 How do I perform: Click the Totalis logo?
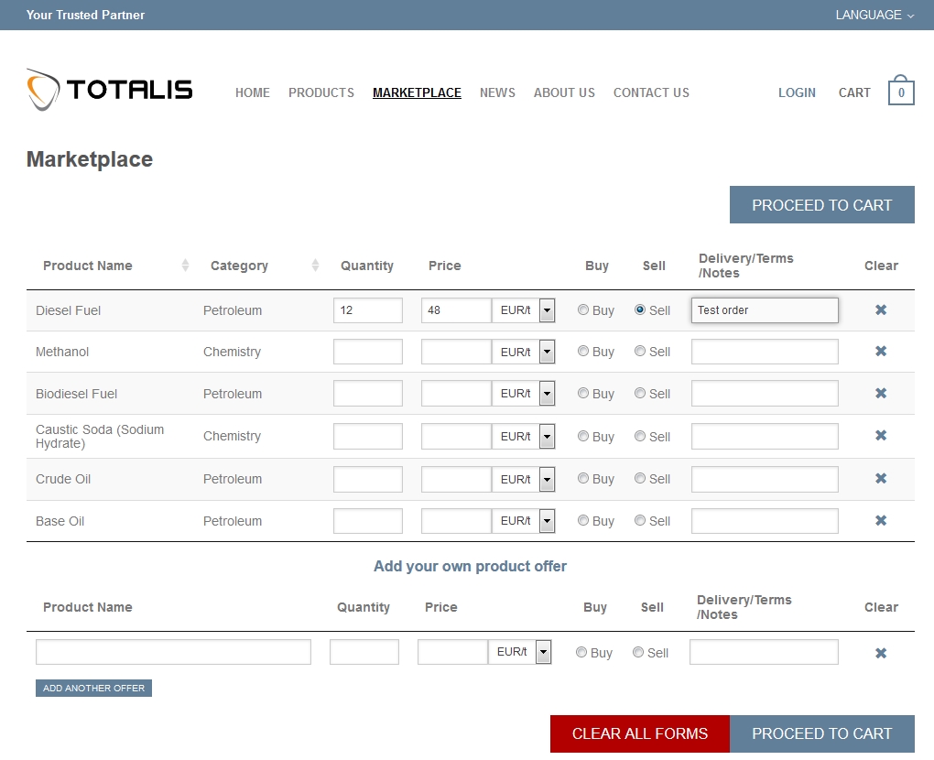click(110, 90)
